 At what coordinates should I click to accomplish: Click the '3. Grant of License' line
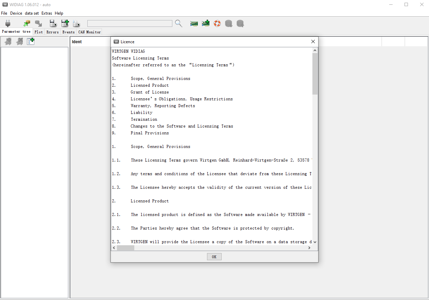140,92
